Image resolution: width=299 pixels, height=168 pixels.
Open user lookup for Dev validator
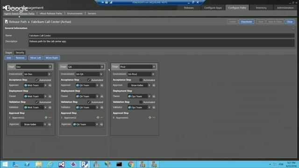[50, 107]
